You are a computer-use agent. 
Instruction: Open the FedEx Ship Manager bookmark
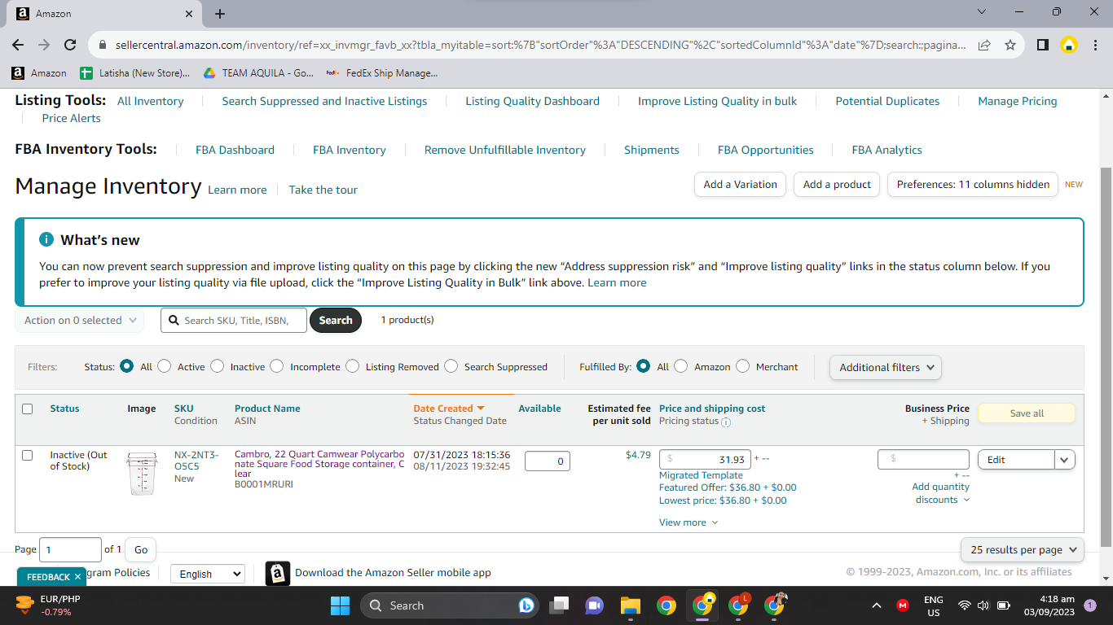[381, 73]
